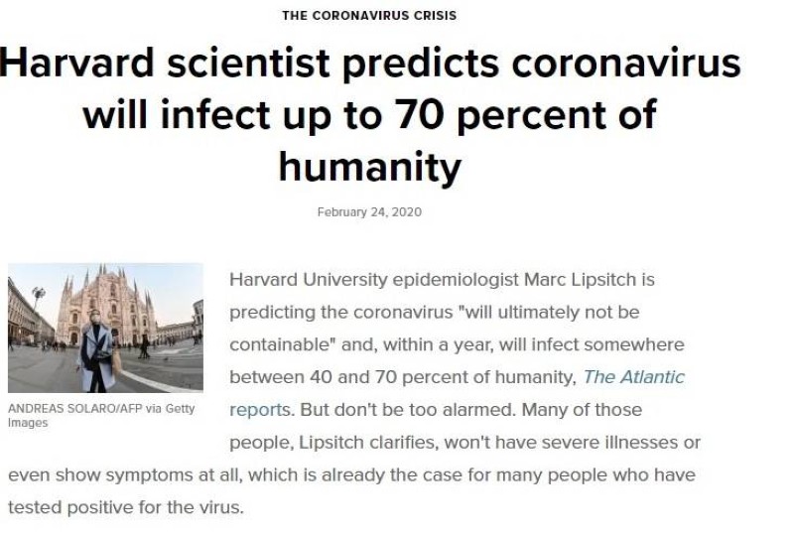Click The Atlantic hyperlink
The image size is (794, 535).
[633, 377]
